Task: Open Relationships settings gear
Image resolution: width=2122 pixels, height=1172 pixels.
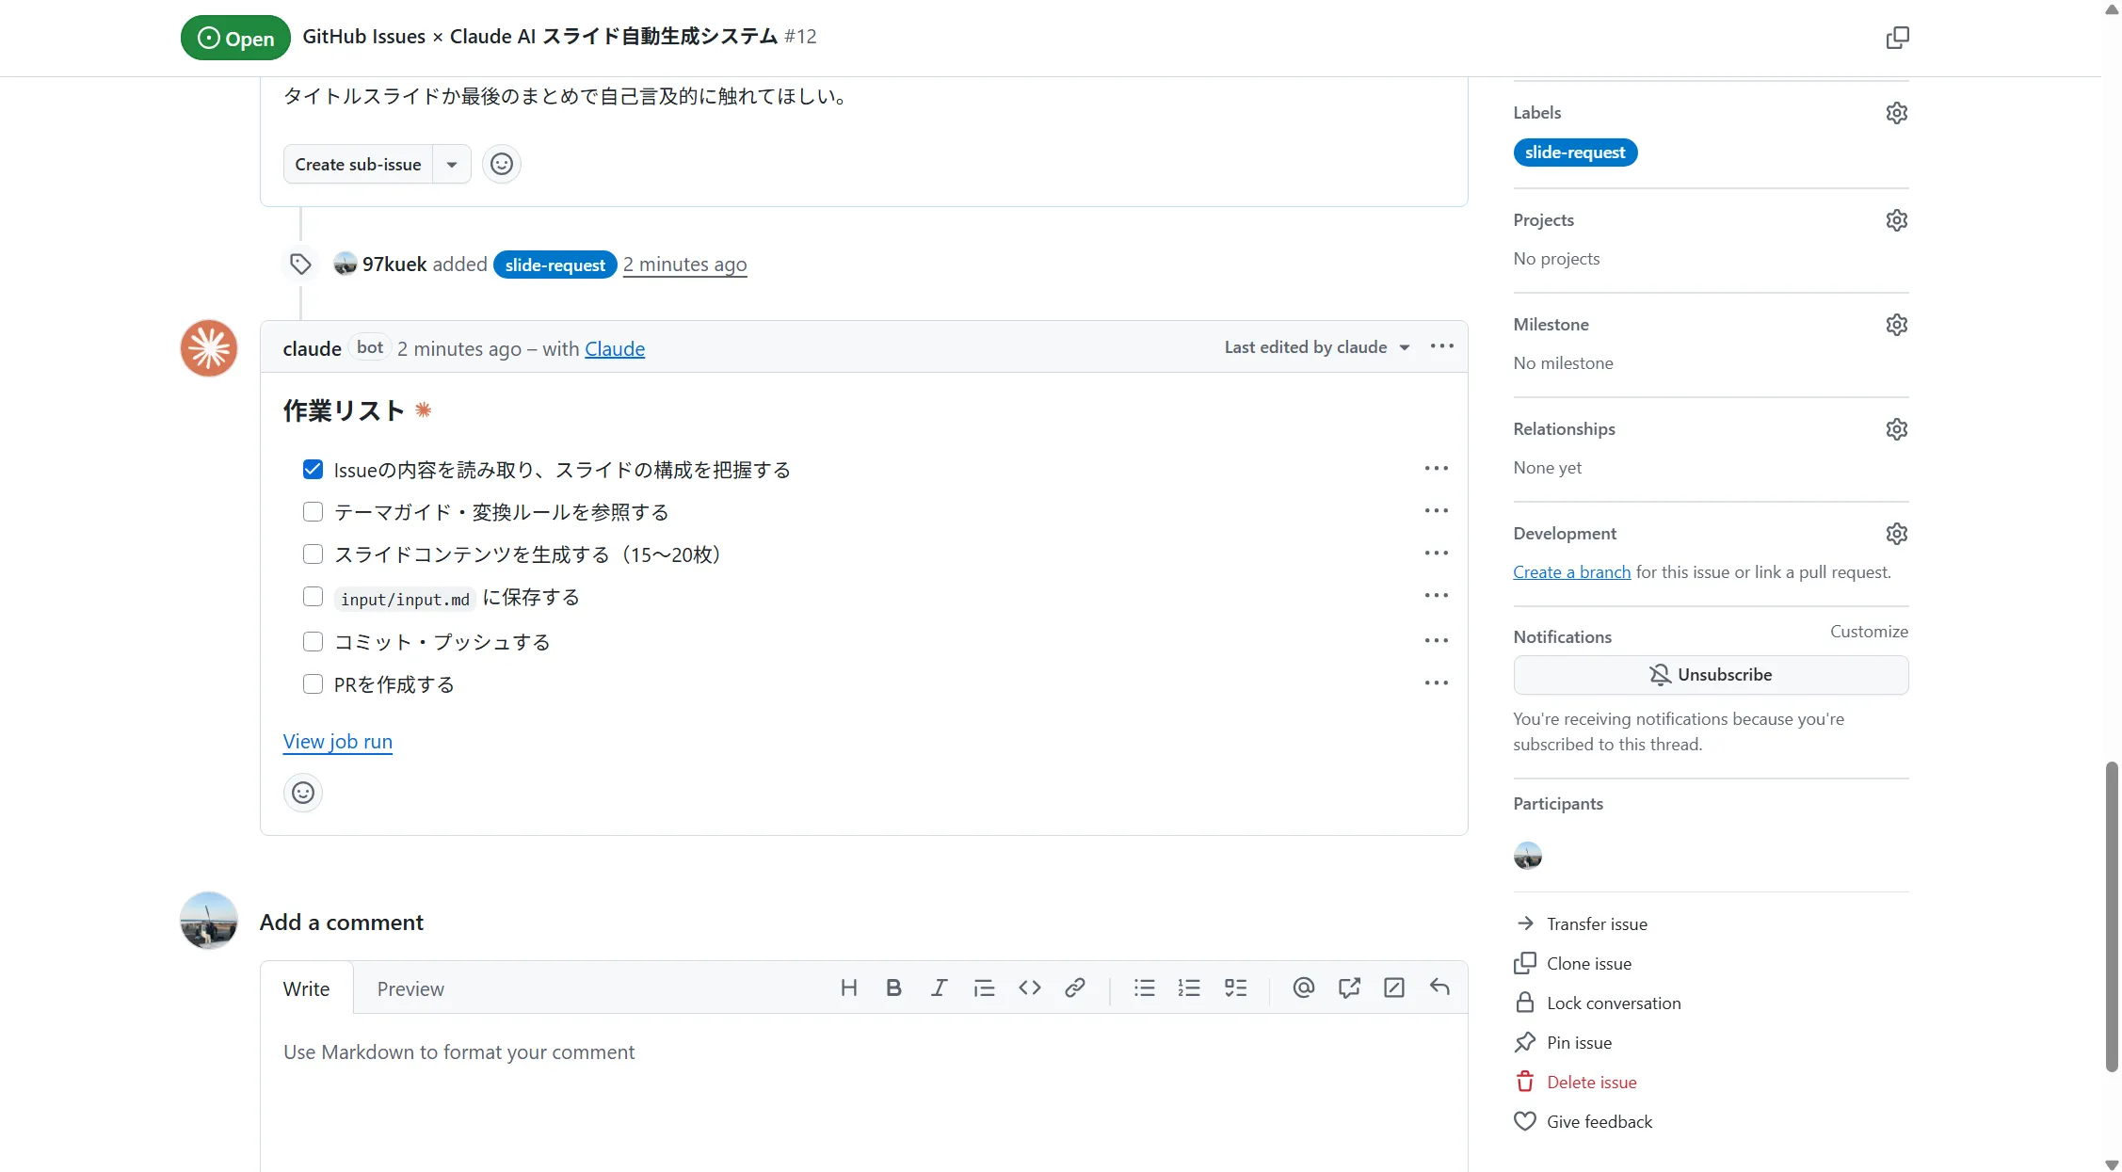Action: [x=1896, y=429]
